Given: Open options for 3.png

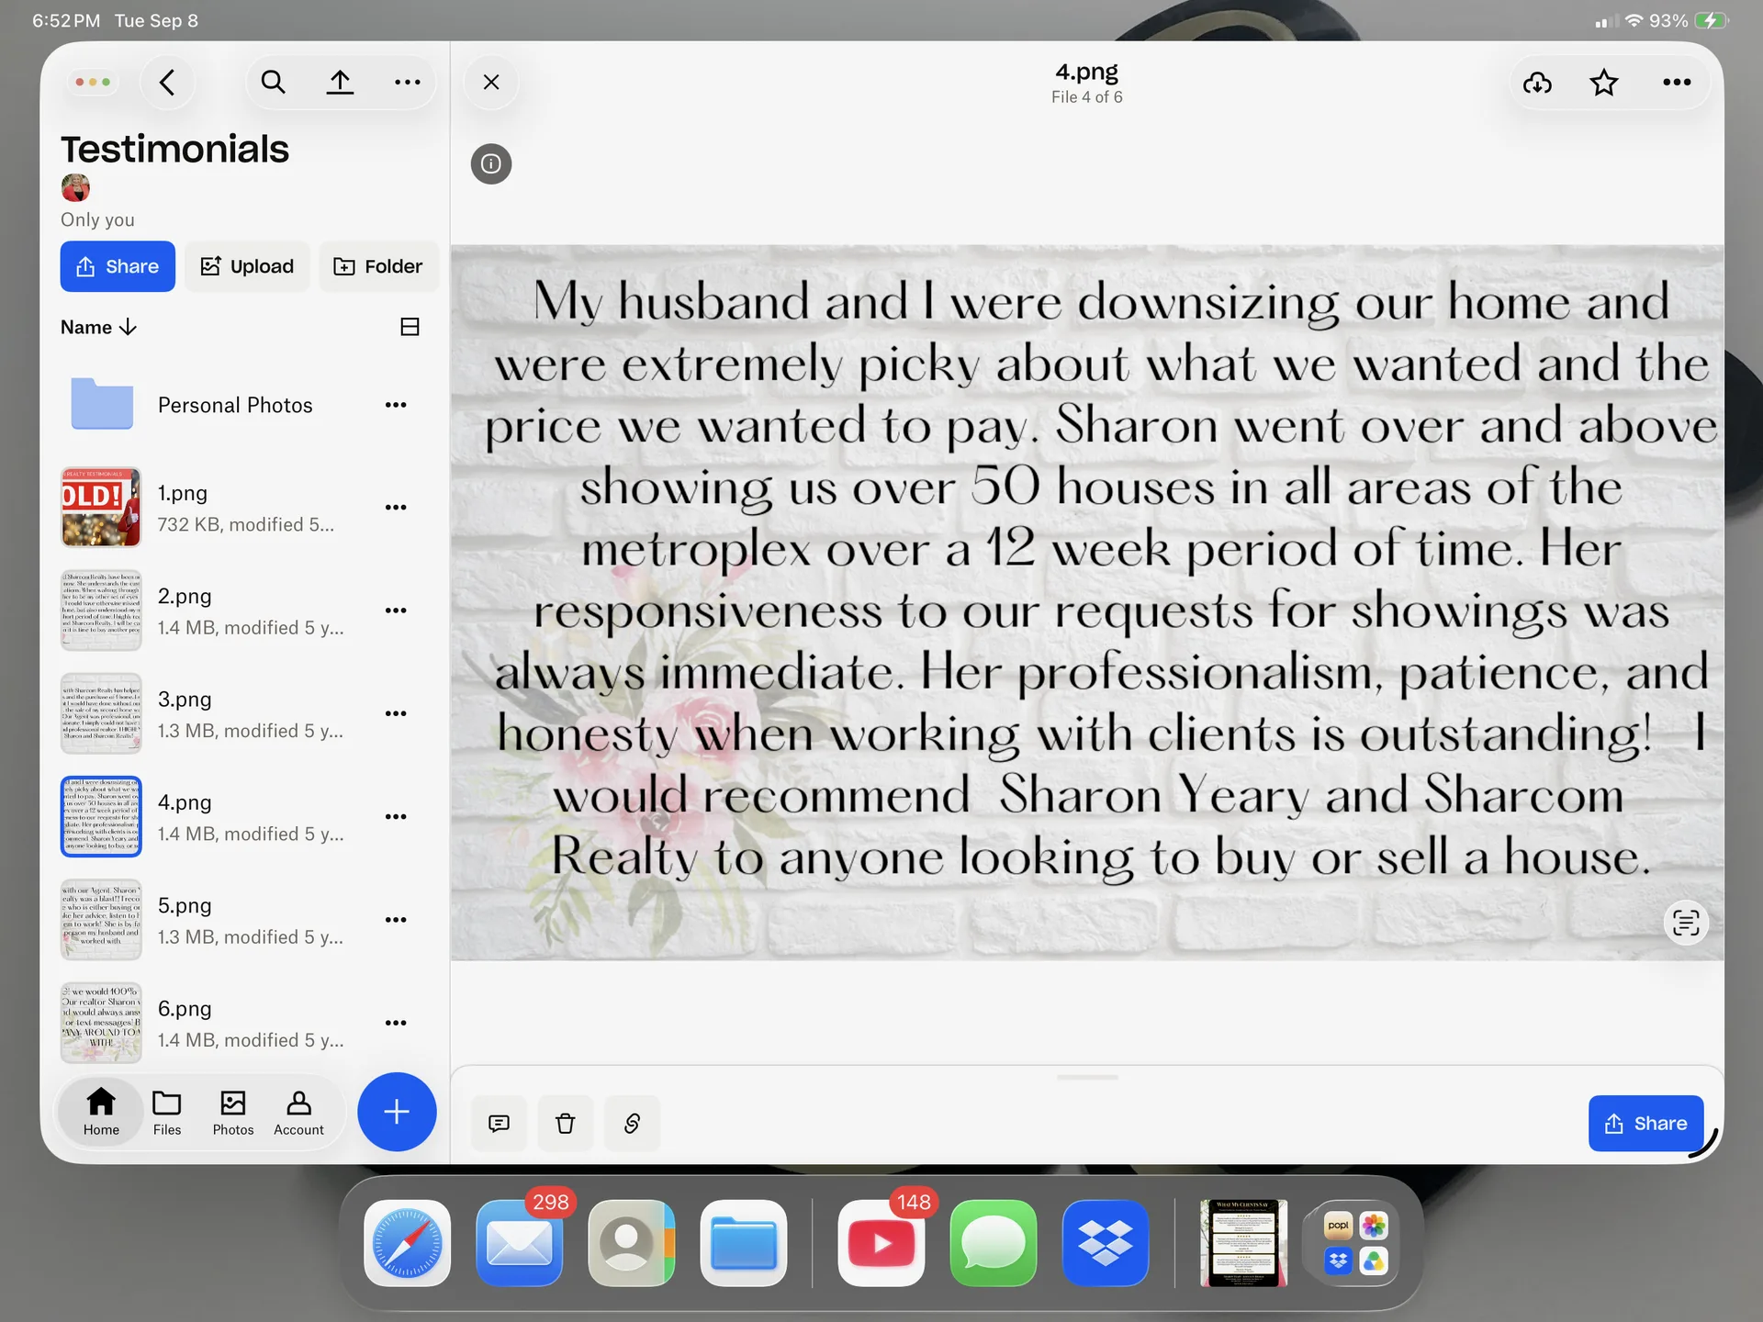Looking at the screenshot, I should (x=396, y=713).
